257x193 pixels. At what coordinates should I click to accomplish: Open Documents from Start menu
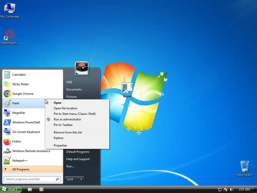click(74, 89)
